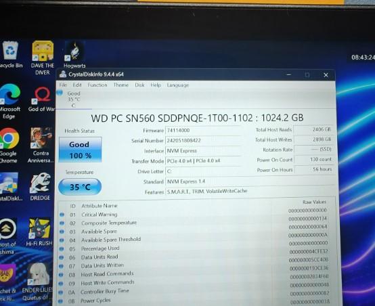
Task: Open the CrystalDiskInfo desktop shortcut
Action: tap(9, 187)
